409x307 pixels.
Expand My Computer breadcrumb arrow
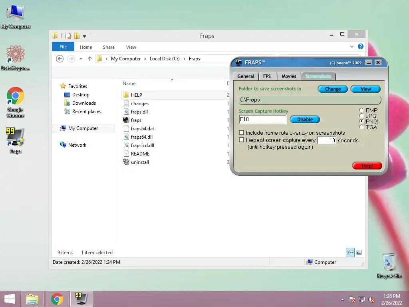pyautogui.click(x=145, y=59)
